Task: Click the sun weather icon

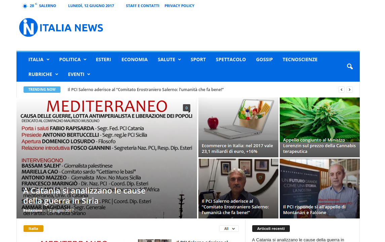Action: tap(25, 6)
